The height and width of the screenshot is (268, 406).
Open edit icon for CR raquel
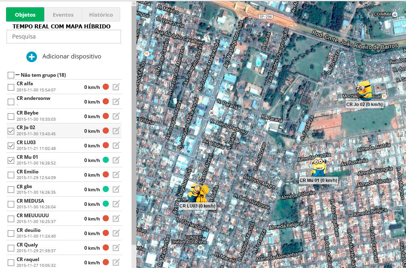[x=116, y=262]
